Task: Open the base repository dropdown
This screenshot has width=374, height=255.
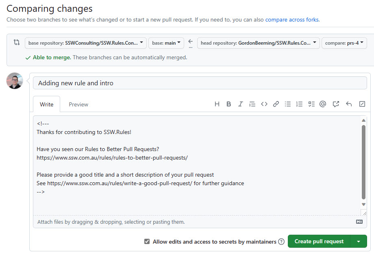Action: tap(85, 43)
